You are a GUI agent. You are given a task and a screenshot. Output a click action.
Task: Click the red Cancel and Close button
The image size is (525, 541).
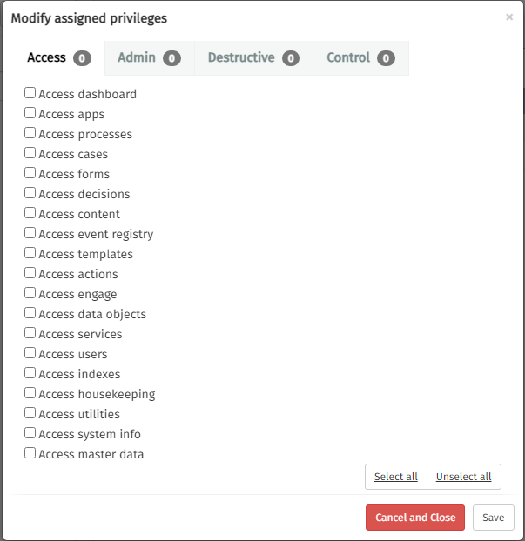coord(415,518)
